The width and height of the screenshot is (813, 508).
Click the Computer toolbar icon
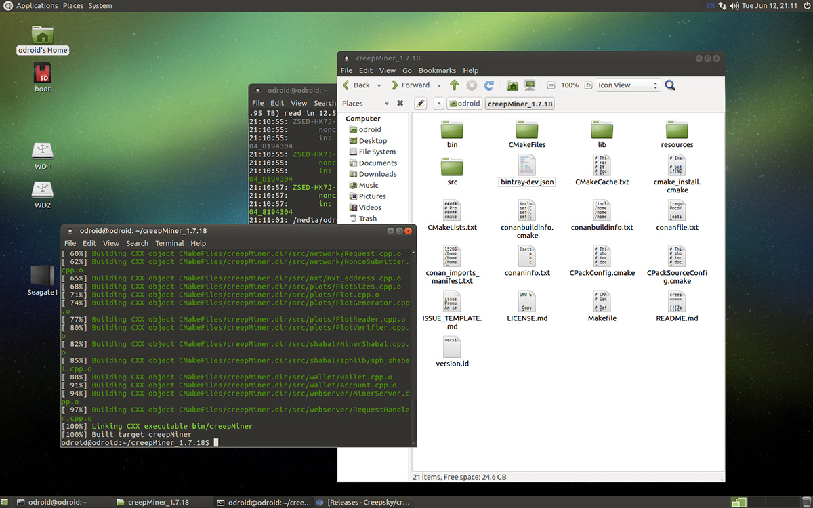pos(530,85)
